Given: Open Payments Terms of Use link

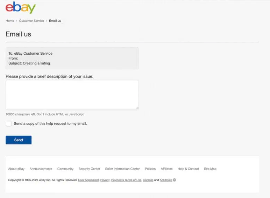Looking at the screenshot, I should pyautogui.click(x=126, y=180).
